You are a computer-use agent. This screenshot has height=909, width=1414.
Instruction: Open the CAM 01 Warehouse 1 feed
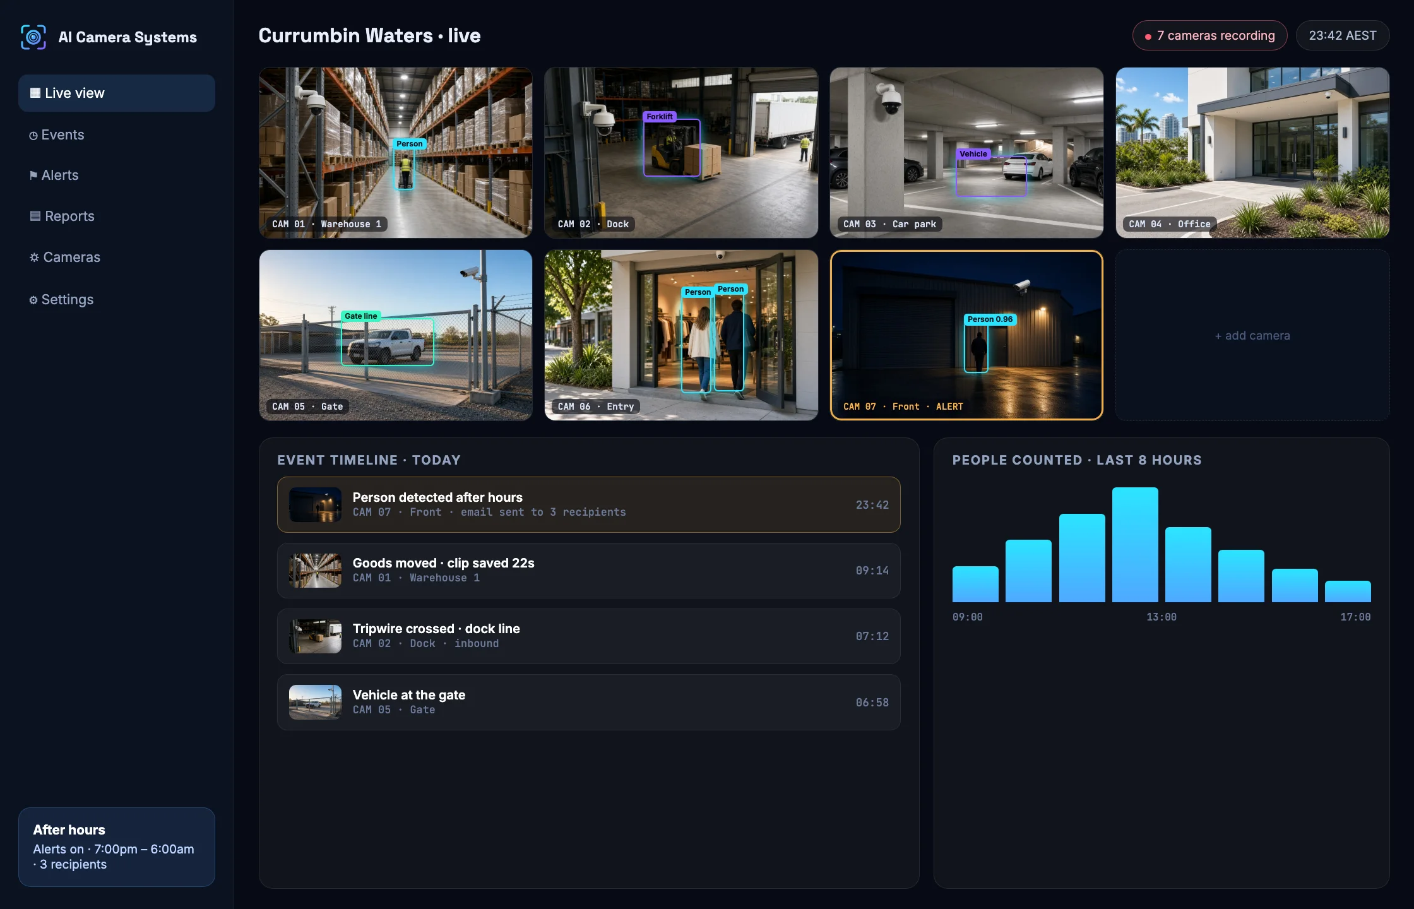pyautogui.click(x=396, y=153)
